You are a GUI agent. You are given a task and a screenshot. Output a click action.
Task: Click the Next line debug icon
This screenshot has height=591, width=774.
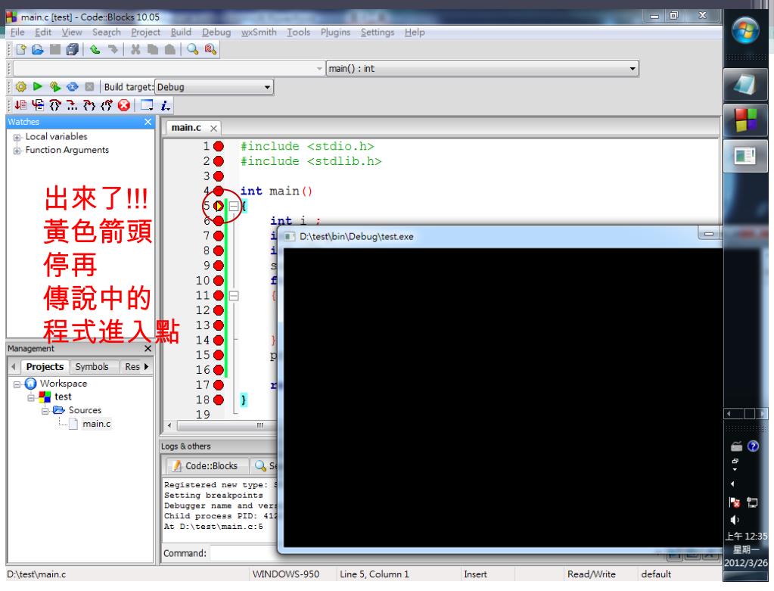click(x=54, y=104)
